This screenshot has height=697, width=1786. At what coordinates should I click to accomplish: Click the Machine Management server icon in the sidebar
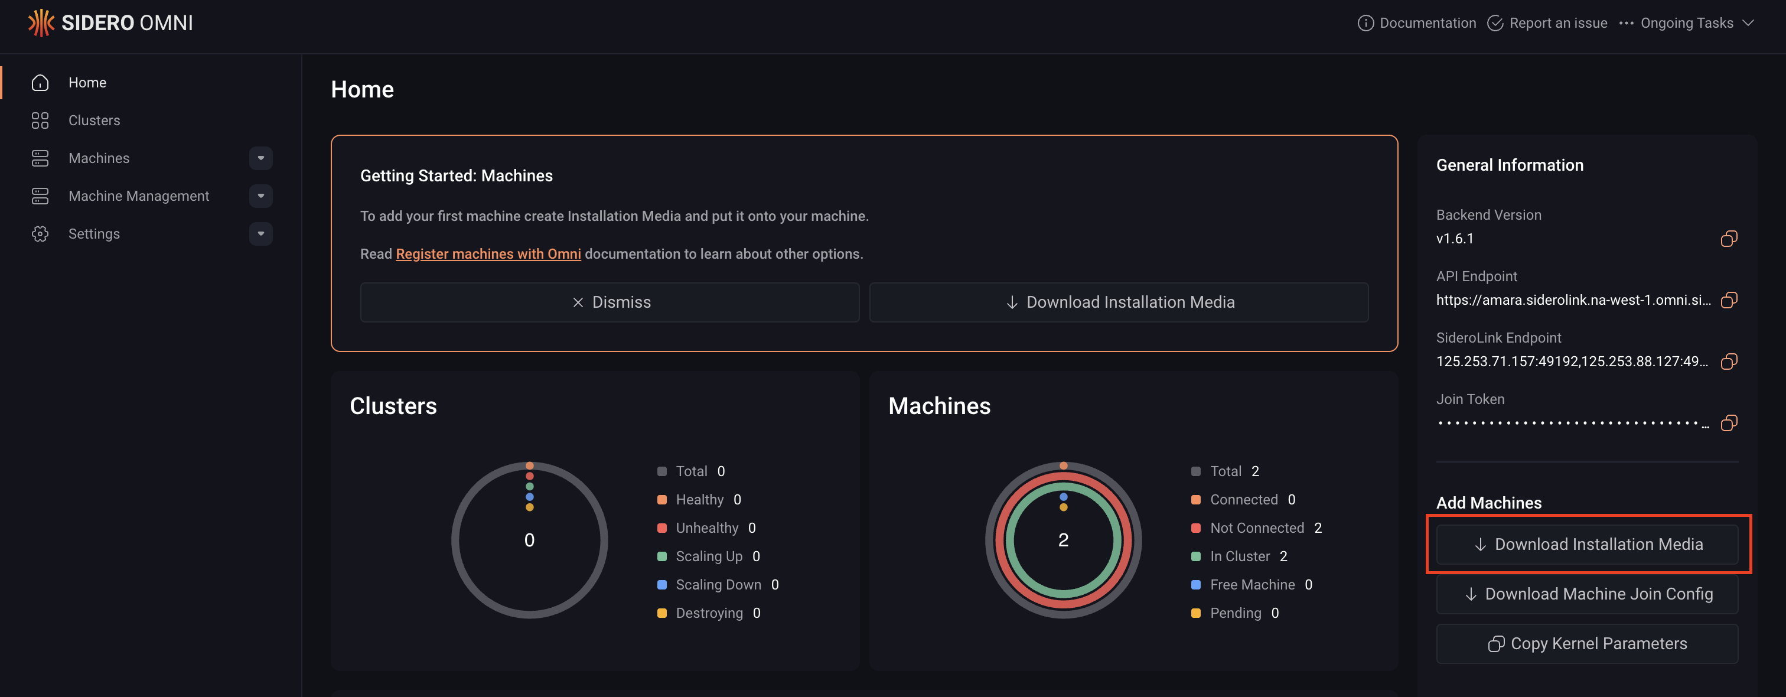point(40,196)
